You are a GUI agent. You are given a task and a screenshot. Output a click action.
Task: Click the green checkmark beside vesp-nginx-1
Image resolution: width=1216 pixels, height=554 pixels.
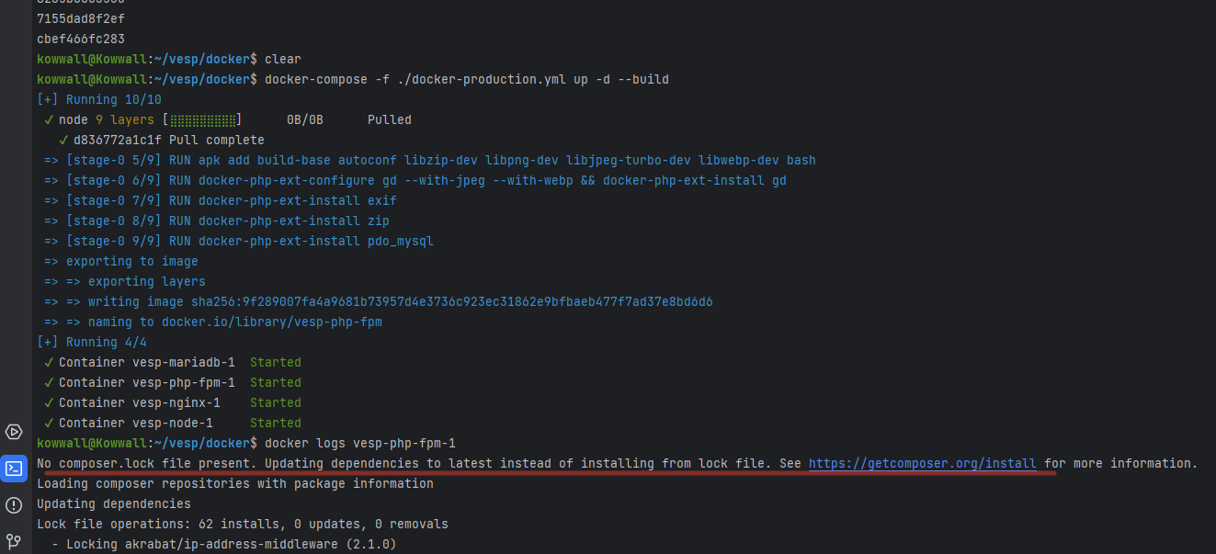click(x=49, y=402)
